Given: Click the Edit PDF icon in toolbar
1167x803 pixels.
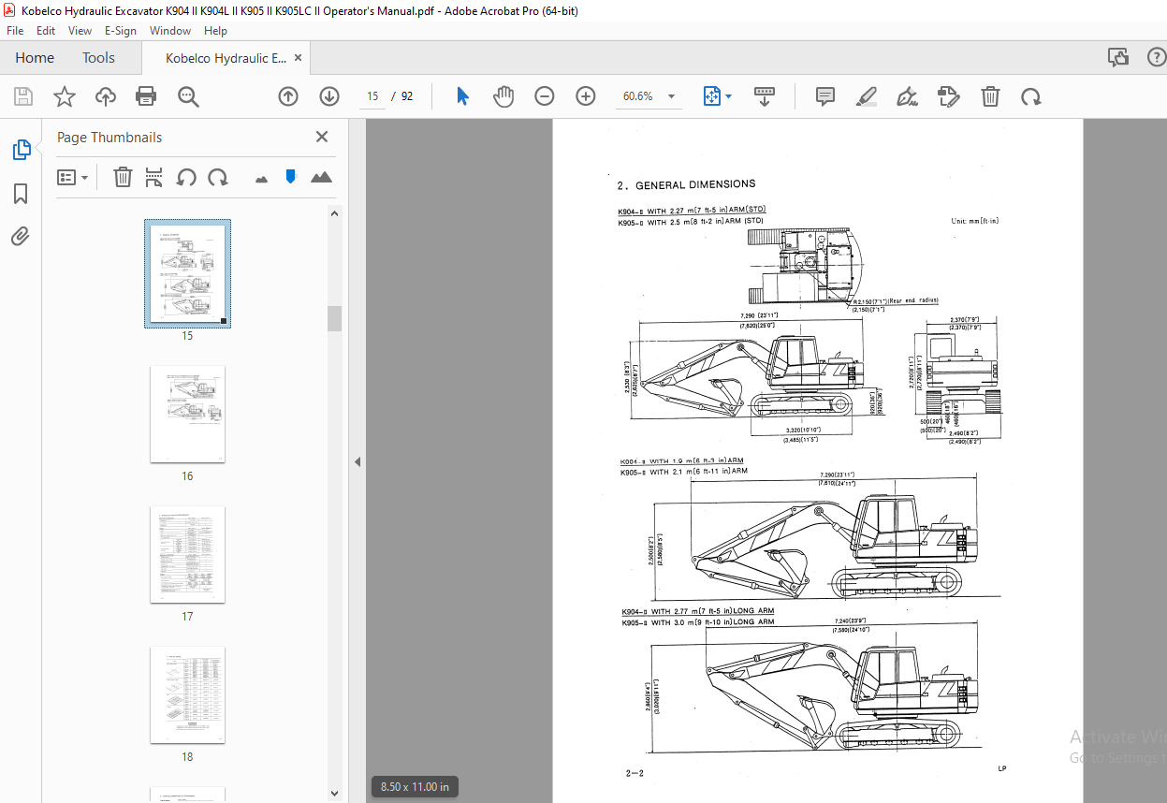Looking at the screenshot, I should tap(948, 96).
